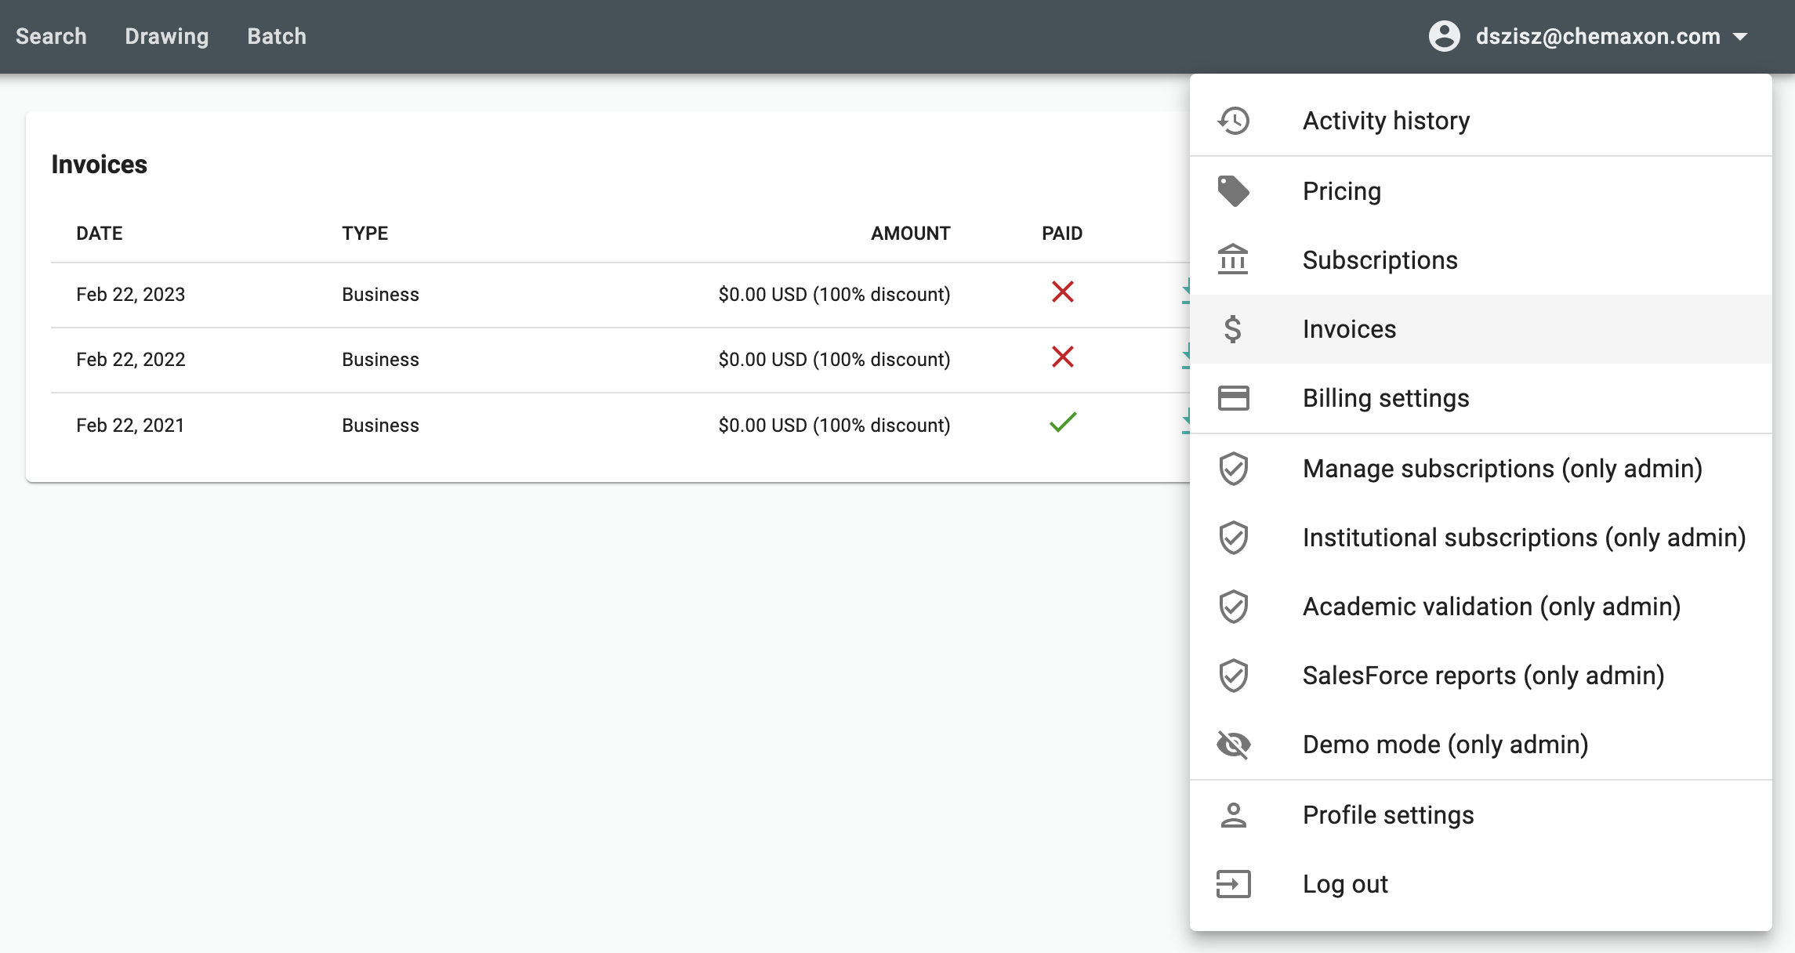This screenshot has height=953, width=1795.
Task: Open Manage subscriptions (only admin)
Action: pos(1502,469)
